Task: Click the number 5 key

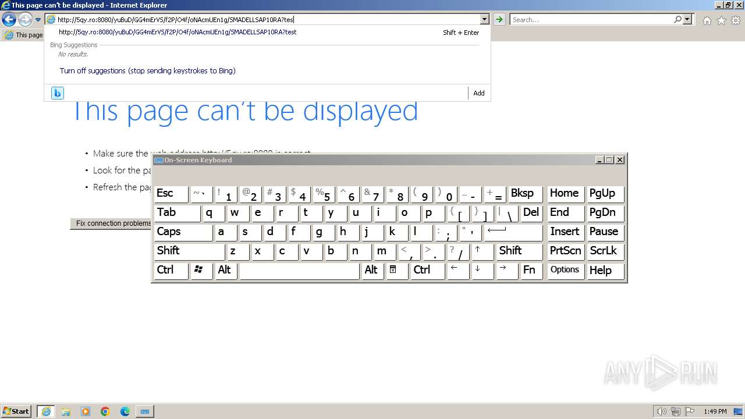Action: (324, 194)
